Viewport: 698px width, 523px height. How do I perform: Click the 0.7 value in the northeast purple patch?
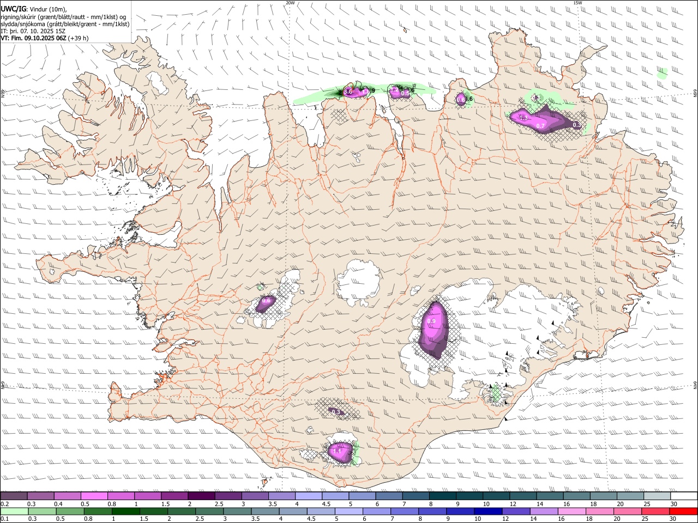540,126
